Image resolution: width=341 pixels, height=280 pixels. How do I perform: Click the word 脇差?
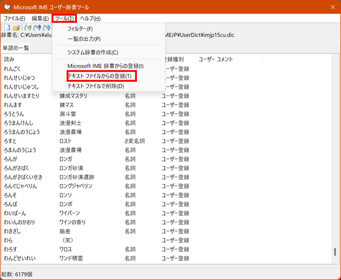65,231
